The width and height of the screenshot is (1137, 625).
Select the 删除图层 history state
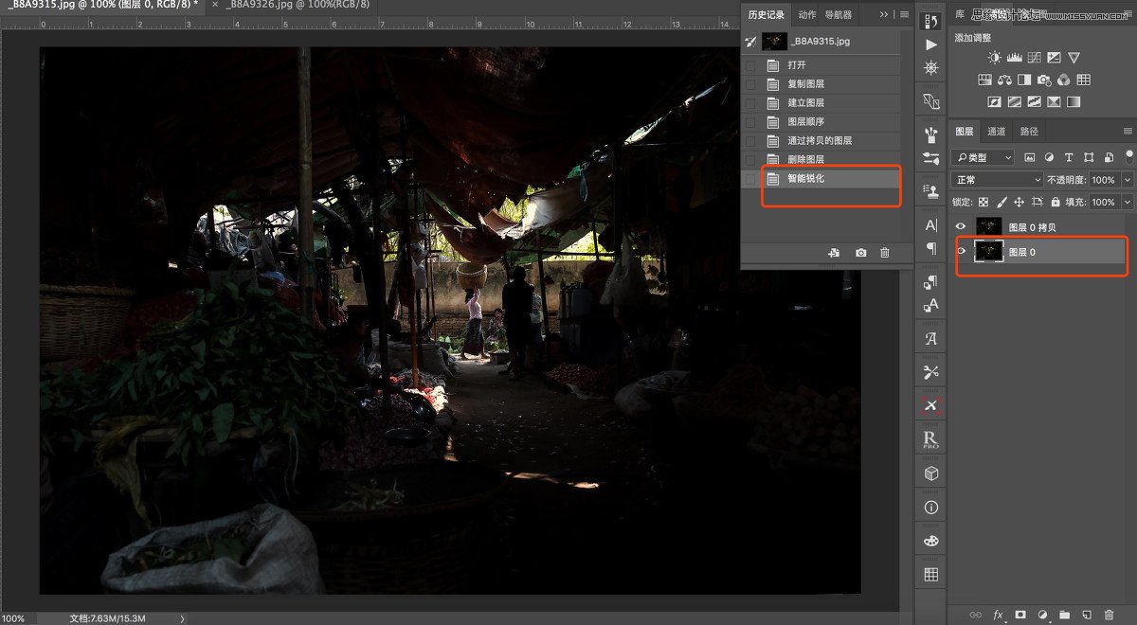click(x=805, y=159)
